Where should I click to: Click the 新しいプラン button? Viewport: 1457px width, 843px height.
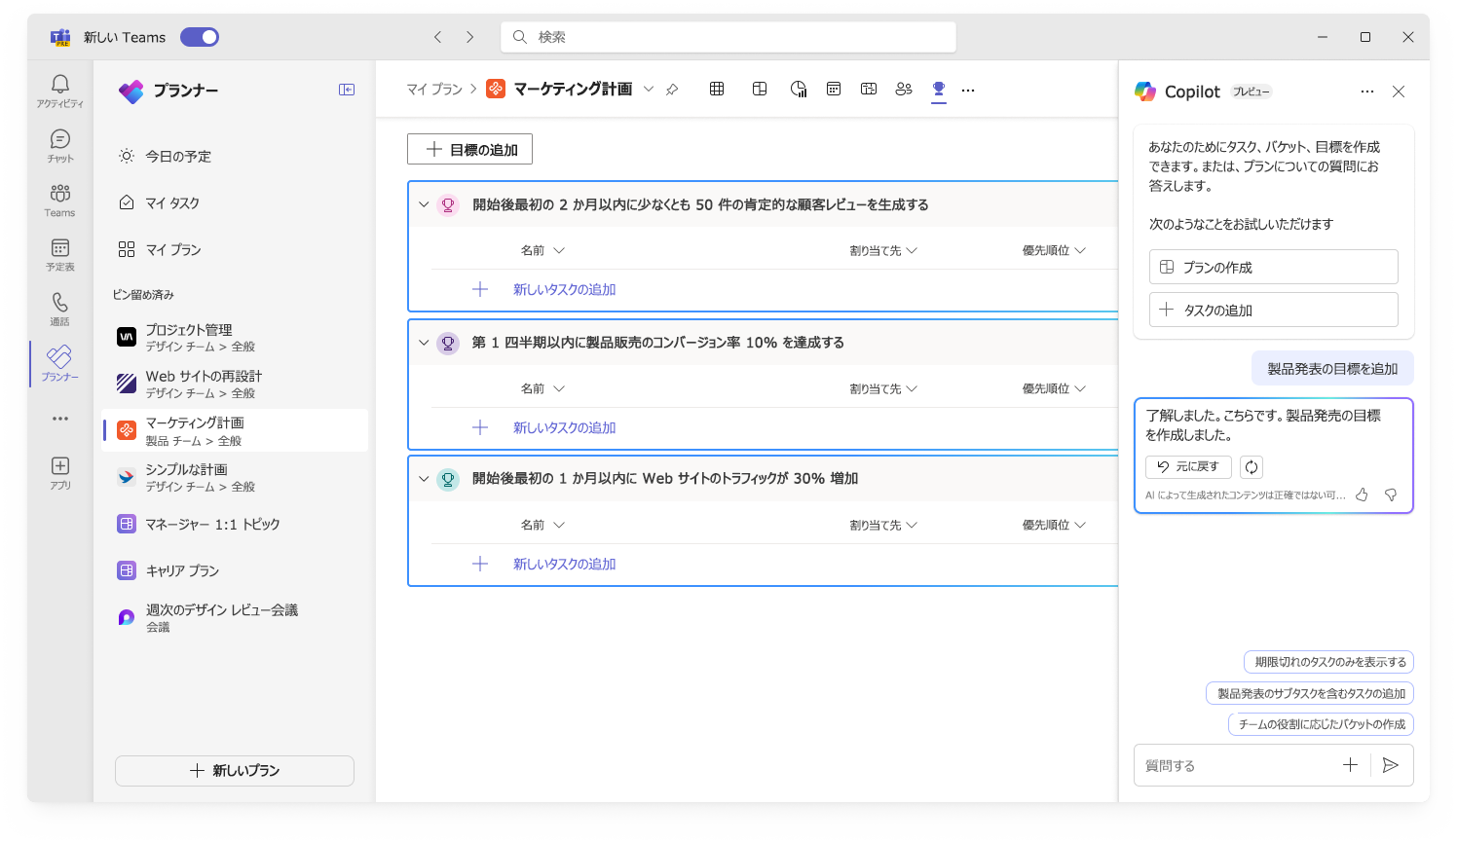[x=235, y=770]
